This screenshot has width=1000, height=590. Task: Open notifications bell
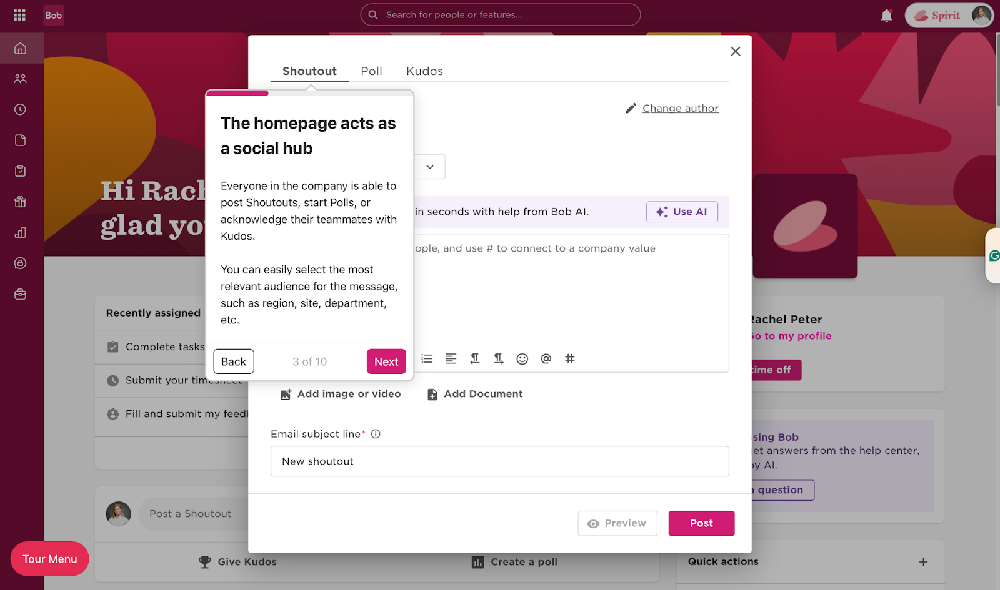pyautogui.click(x=886, y=16)
